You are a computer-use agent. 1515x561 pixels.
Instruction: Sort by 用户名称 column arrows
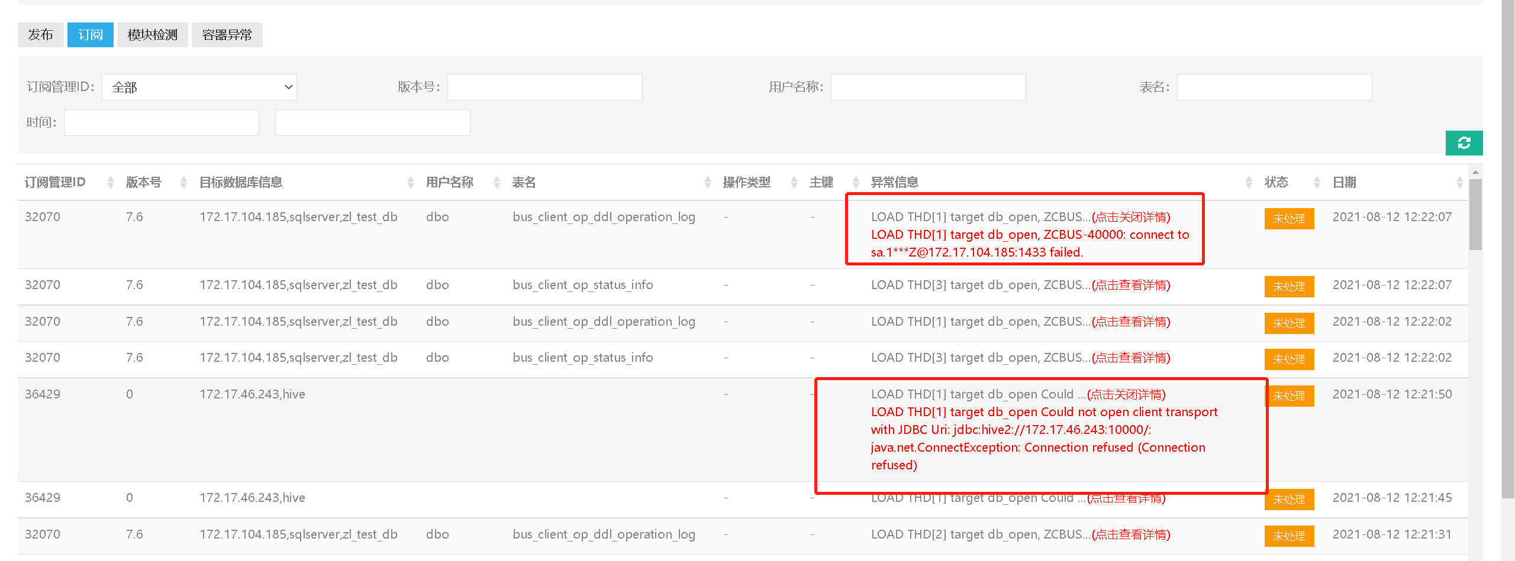point(497,183)
